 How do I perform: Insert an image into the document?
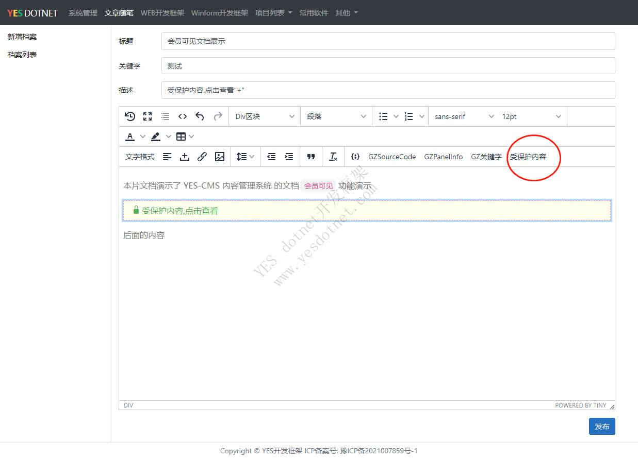coord(220,157)
